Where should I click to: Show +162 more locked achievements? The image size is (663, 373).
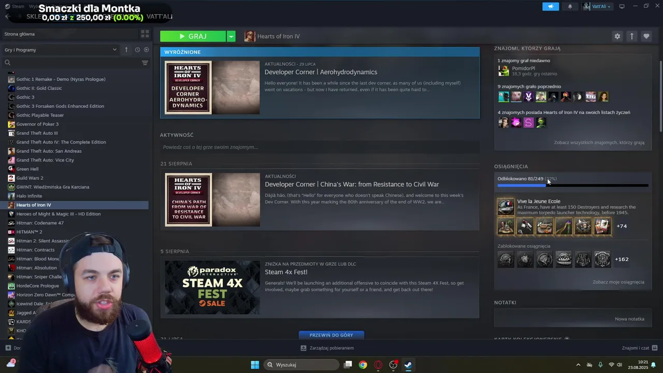point(622,259)
